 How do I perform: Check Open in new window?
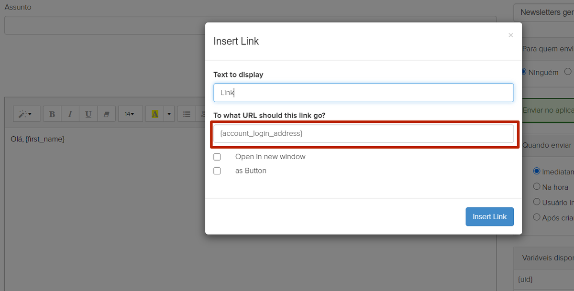click(x=217, y=157)
